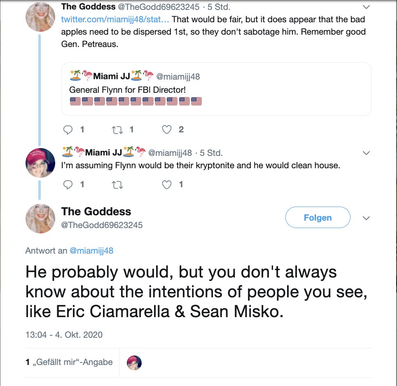This screenshot has width=397, height=386.
Task: Like the Gen. Petreaus tweet
Action: click(166, 130)
